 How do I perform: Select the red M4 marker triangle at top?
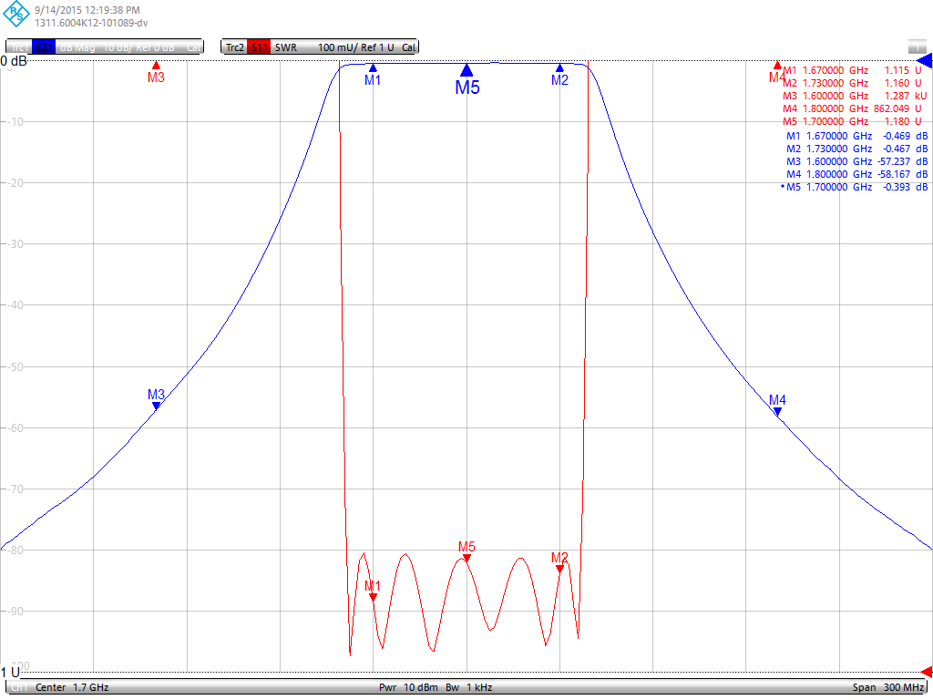777,65
